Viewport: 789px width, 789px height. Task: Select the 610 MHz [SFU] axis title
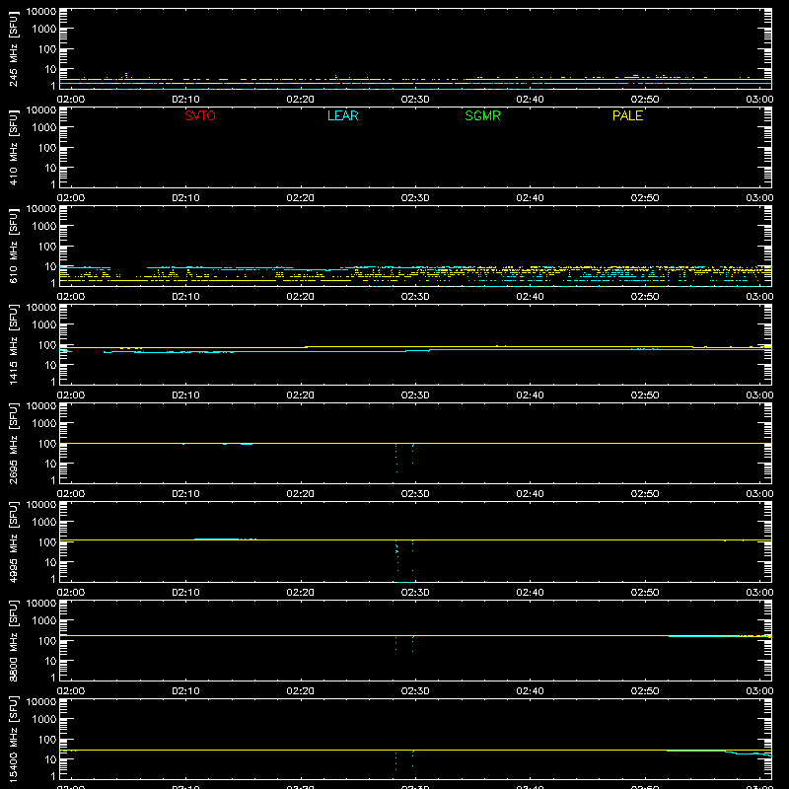pos(14,246)
